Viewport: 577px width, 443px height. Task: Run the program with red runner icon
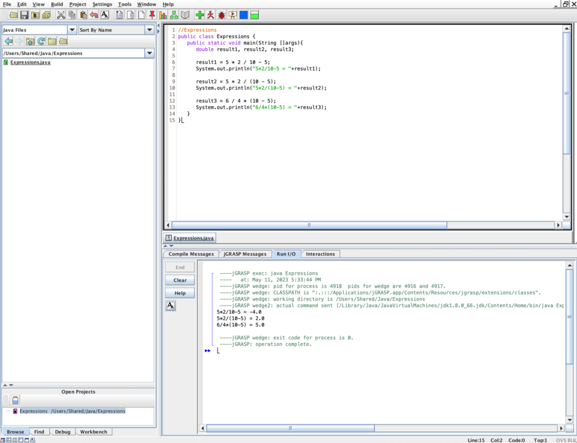[x=211, y=15]
